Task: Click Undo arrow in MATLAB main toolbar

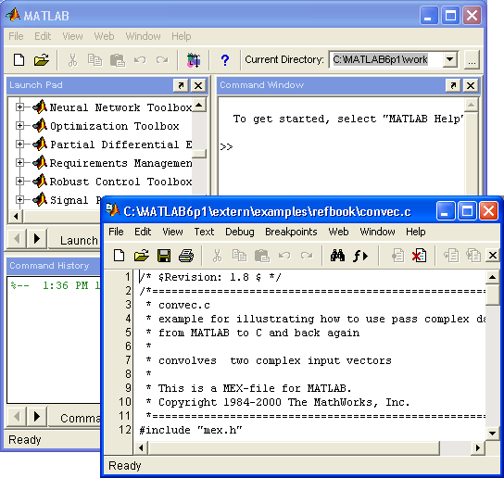Action: pyautogui.click(x=140, y=60)
